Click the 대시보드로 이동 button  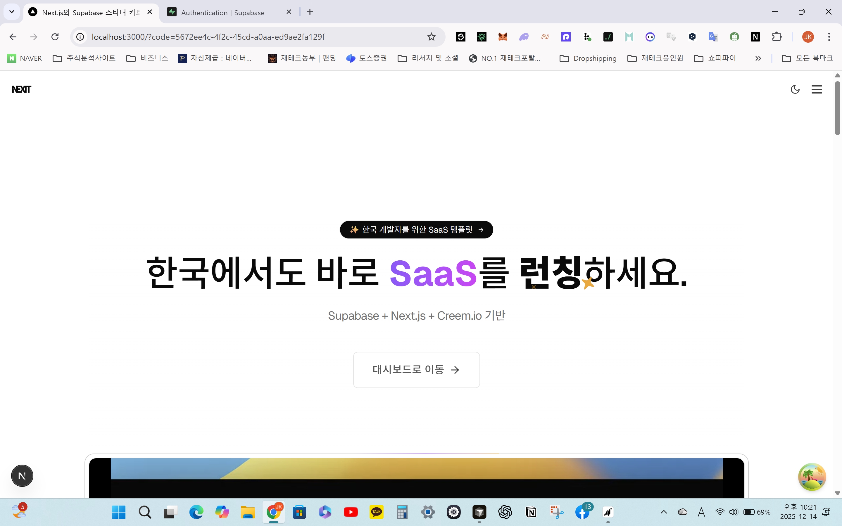416,370
